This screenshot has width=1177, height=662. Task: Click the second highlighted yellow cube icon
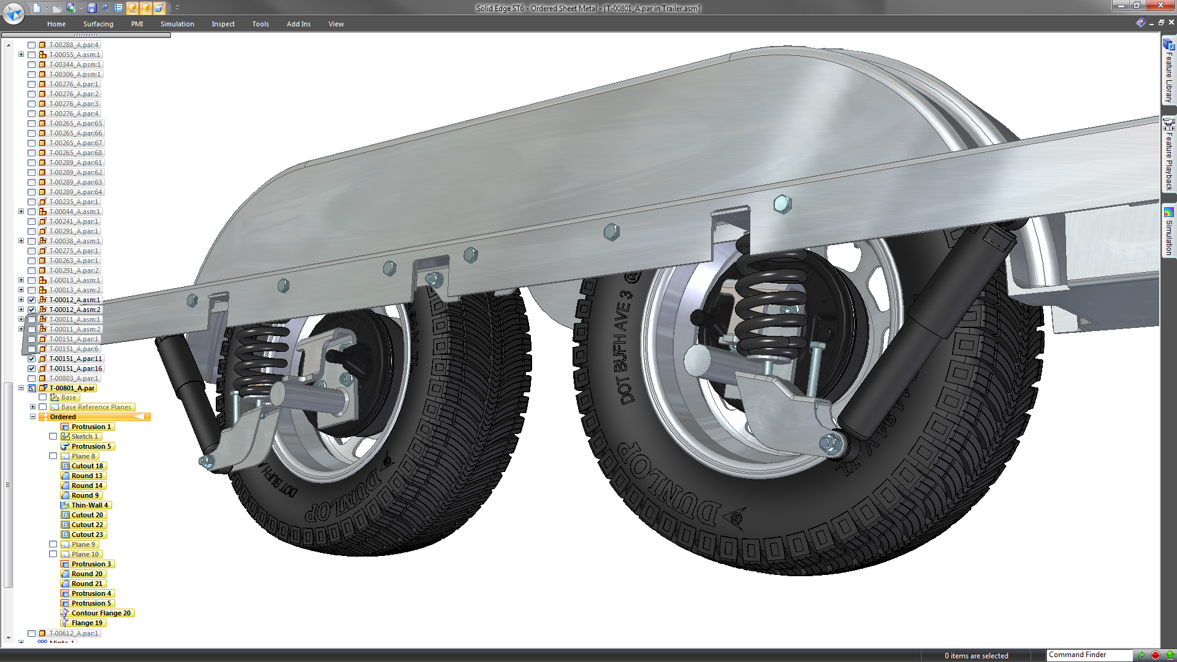click(x=146, y=8)
